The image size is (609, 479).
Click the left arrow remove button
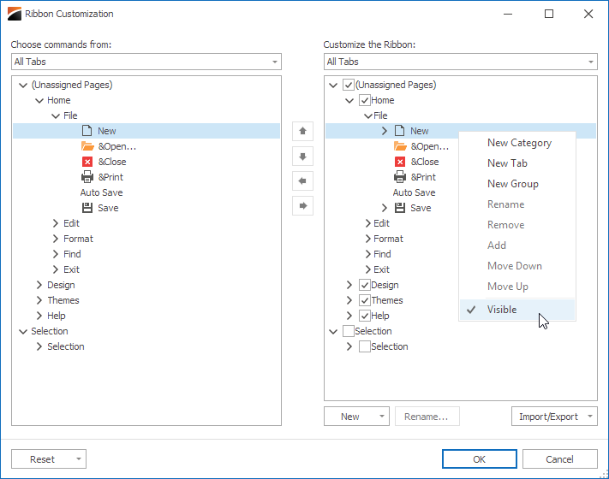pos(302,180)
